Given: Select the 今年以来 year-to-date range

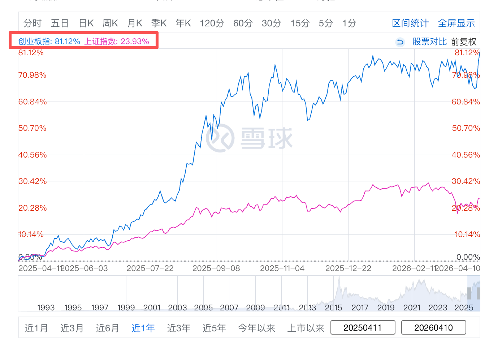Looking at the screenshot, I should point(256,328).
